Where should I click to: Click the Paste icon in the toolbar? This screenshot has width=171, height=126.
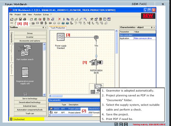(x=72, y=19)
